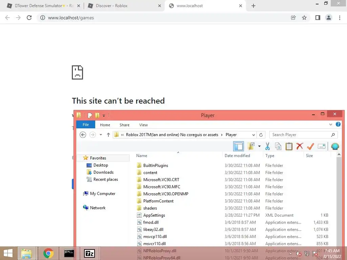Image resolution: width=347 pixels, height=260 pixels.
Task: Expand breadcrumb arrow before Player
Action: coord(222,135)
